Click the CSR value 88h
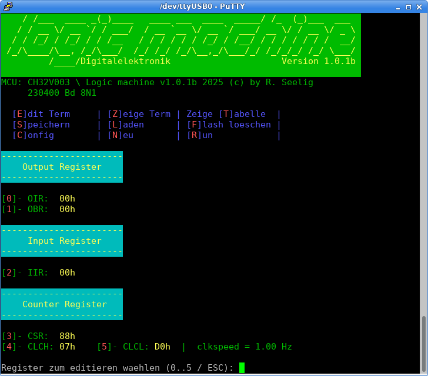This screenshot has height=376, width=428. 67,336
